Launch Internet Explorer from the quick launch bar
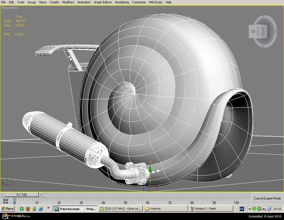Viewport: 284px width, 220px height. [x=41, y=209]
